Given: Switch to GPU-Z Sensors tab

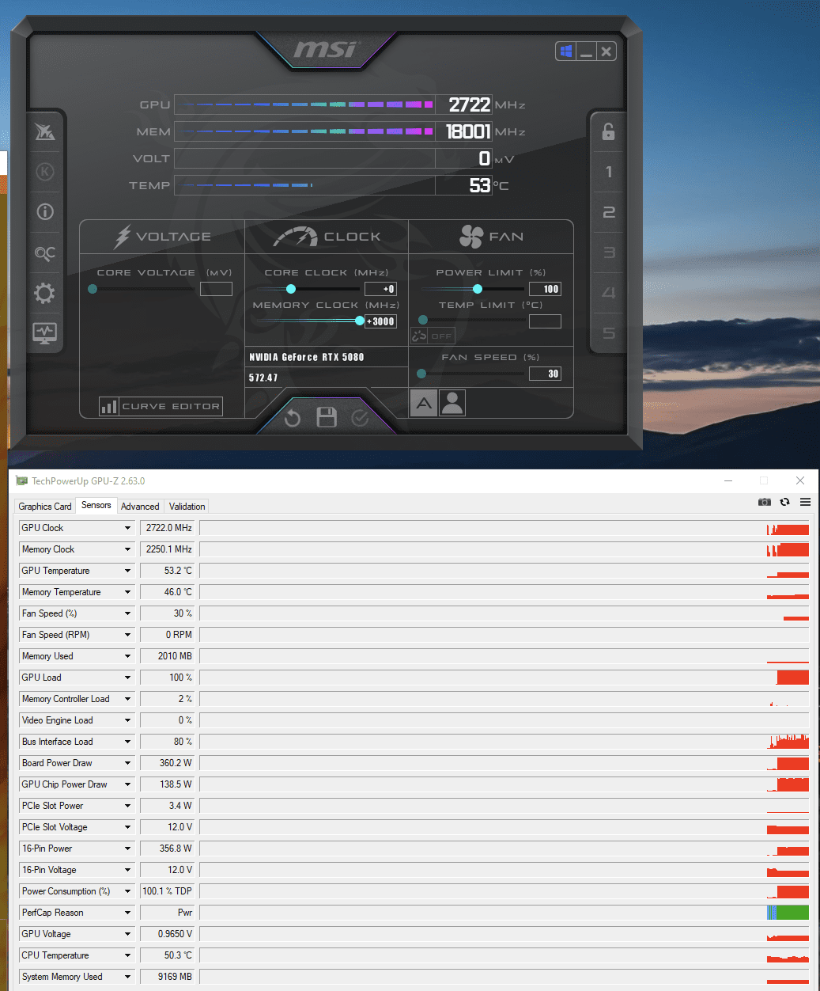Looking at the screenshot, I should coord(96,505).
